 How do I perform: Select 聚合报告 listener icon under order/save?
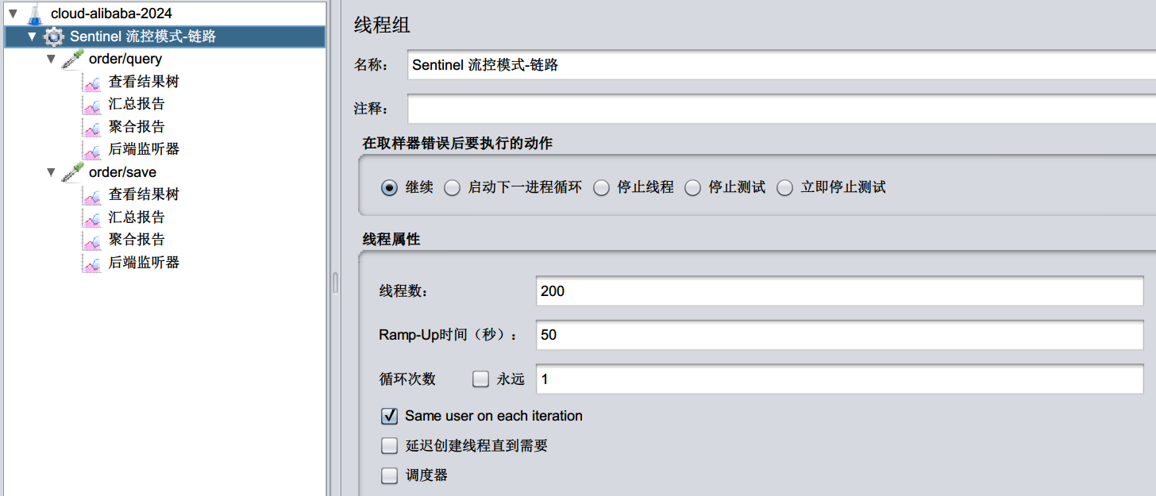click(x=92, y=240)
